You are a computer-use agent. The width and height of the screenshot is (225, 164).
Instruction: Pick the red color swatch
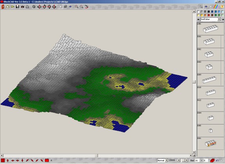click(x=209, y=15)
